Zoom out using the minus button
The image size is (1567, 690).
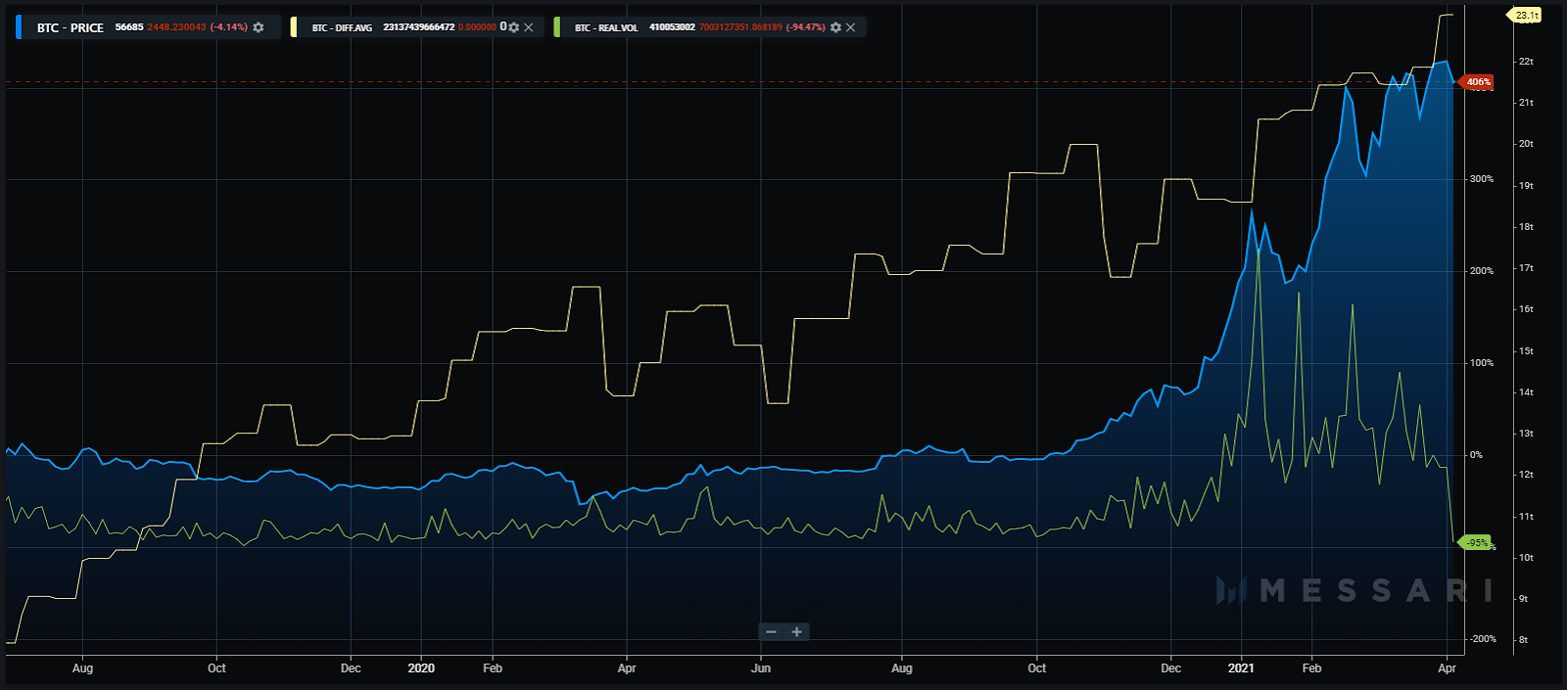[771, 632]
